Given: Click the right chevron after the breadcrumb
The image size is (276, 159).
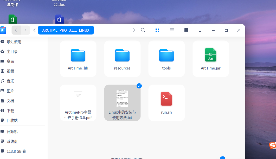Looking at the screenshot, I should [x=134, y=30].
